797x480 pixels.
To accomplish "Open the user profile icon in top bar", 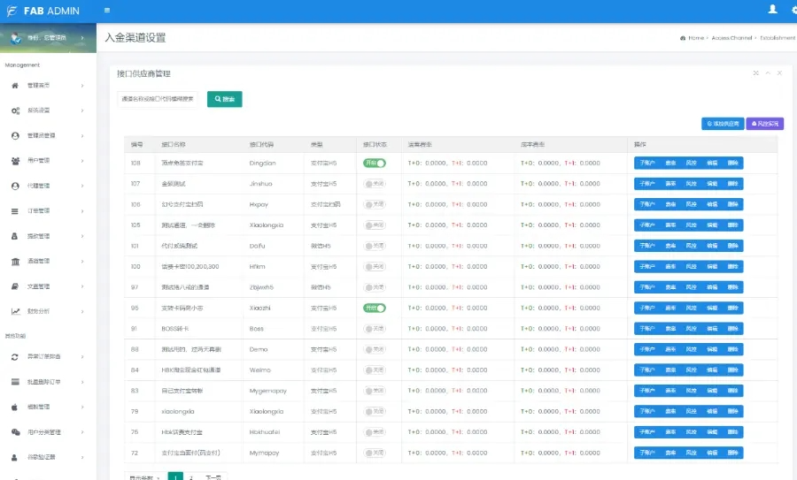I will pos(772,10).
